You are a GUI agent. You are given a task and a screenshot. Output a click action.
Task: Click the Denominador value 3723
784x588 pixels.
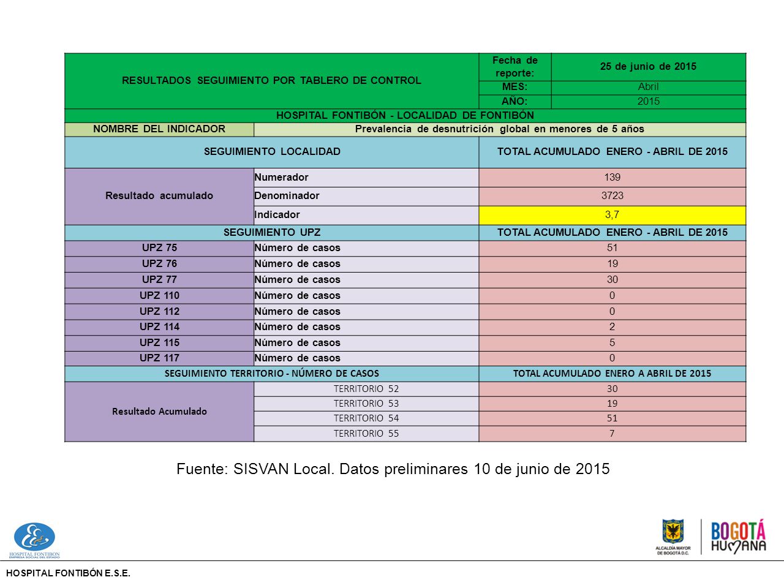point(612,196)
